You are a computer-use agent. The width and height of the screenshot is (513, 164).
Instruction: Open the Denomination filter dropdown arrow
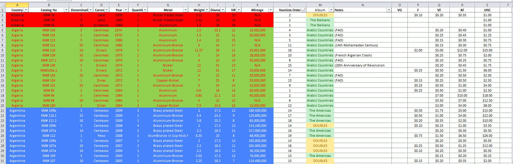(90, 10)
